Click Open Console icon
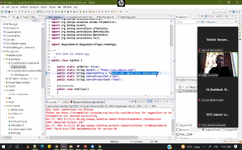 [164, 101]
